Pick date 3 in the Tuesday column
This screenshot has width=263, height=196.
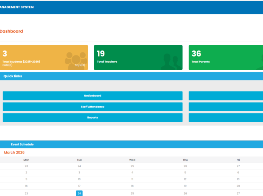pos(79,172)
